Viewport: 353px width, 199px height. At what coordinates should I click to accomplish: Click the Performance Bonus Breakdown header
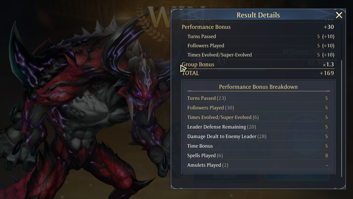(258, 87)
